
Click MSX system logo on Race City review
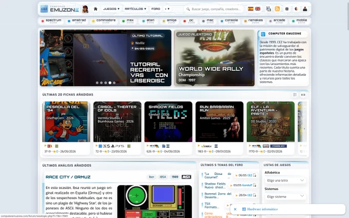click(x=186, y=177)
